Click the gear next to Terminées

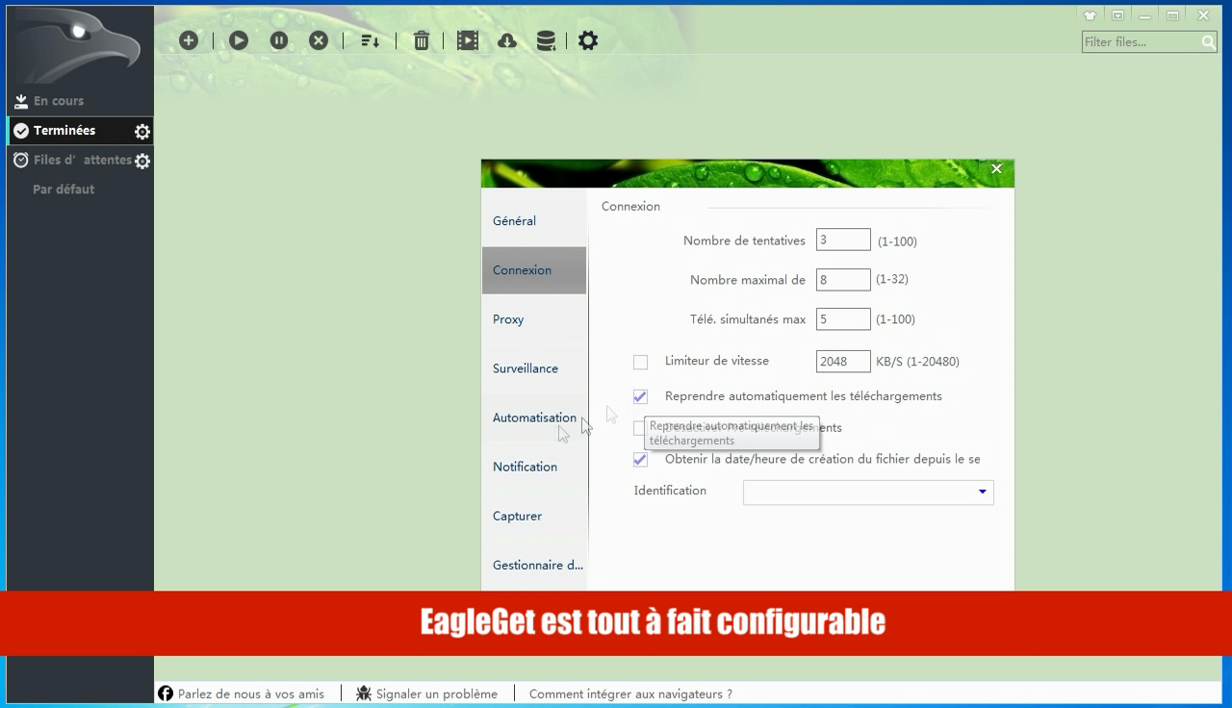click(142, 132)
